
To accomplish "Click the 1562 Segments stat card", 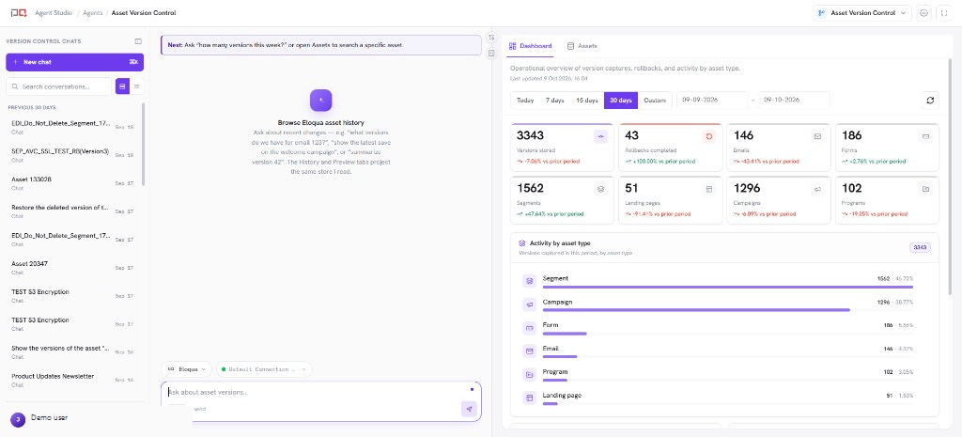I will click(562, 200).
